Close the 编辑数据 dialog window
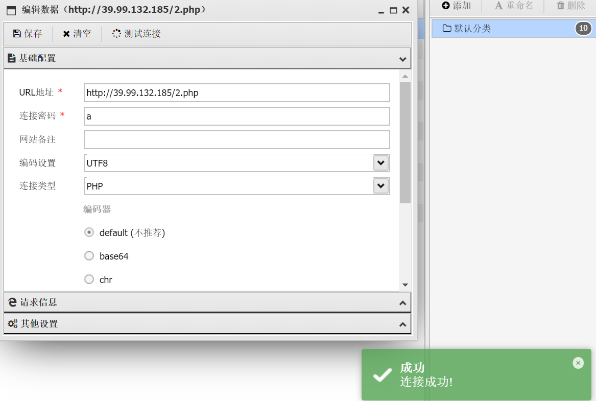 pyautogui.click(x=406, y=10)
